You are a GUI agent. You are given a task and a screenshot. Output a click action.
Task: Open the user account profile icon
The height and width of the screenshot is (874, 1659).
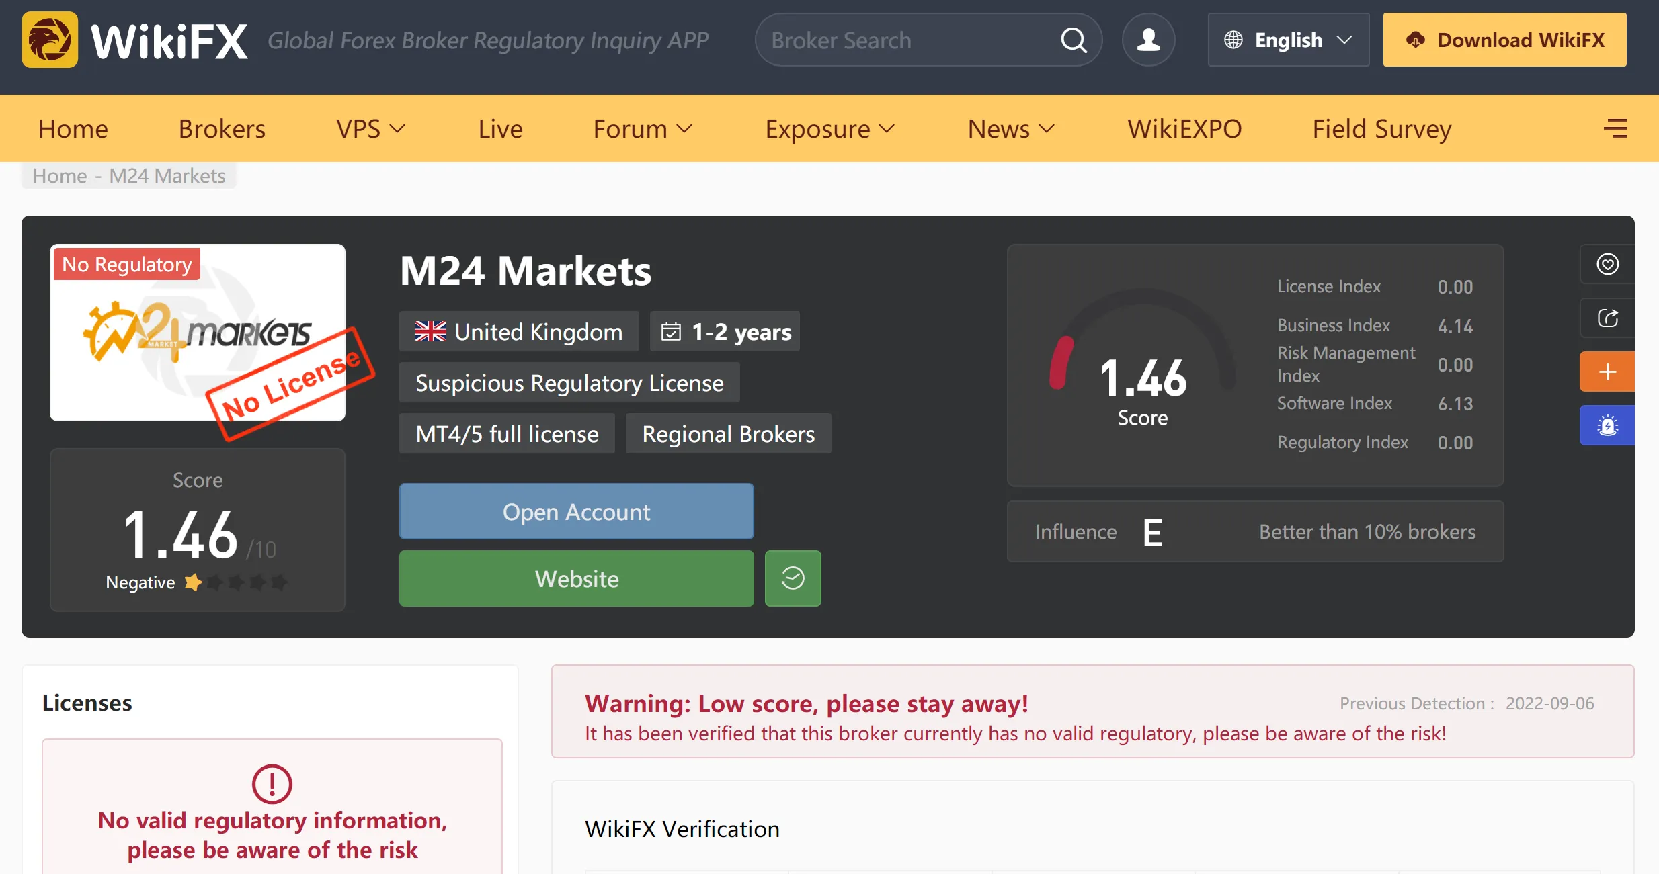click(x=1149, y=40)
